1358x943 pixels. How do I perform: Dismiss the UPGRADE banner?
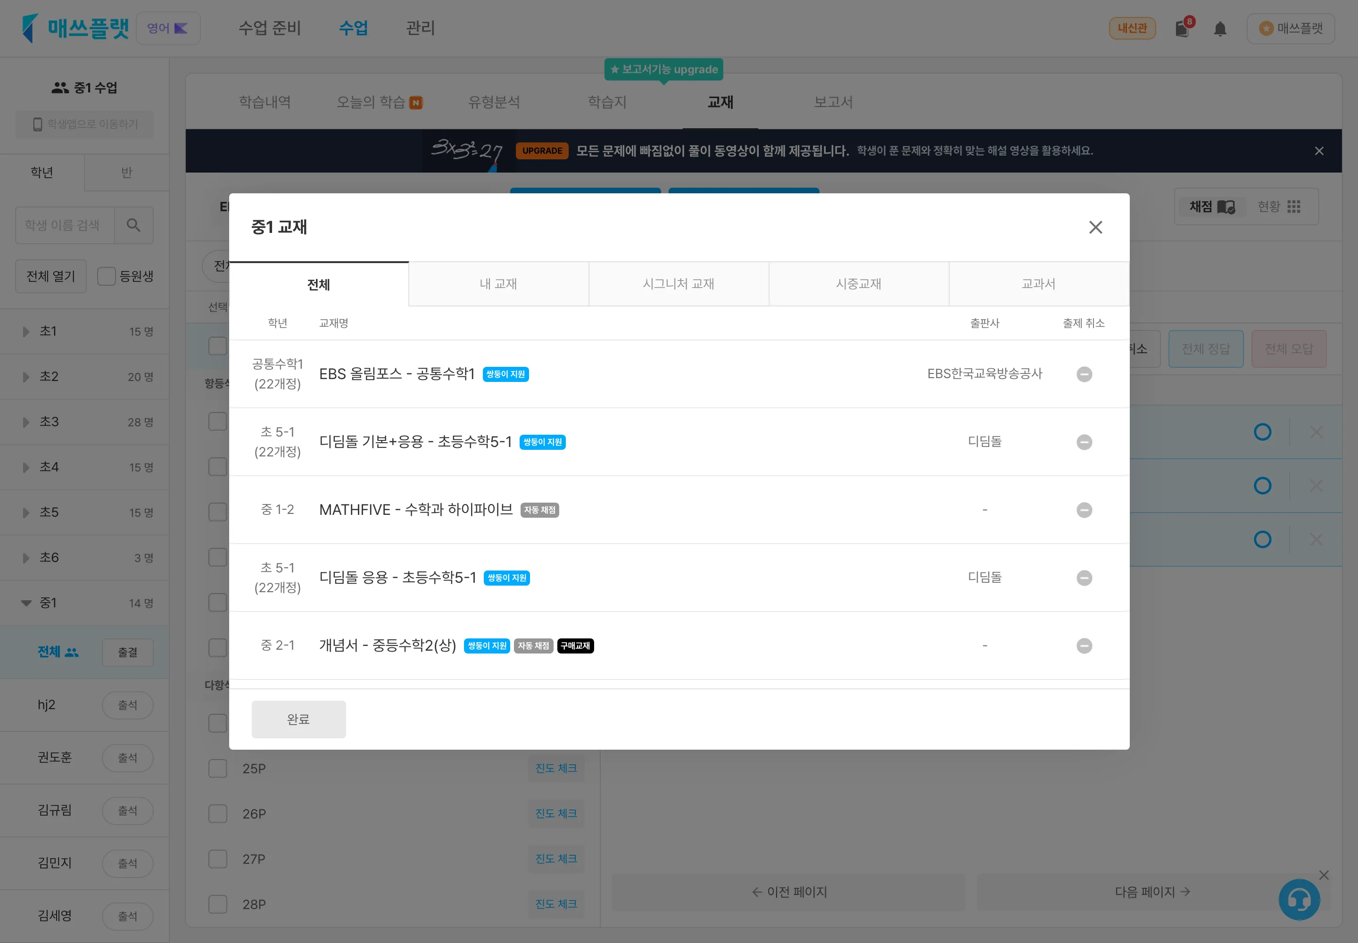1318,151
